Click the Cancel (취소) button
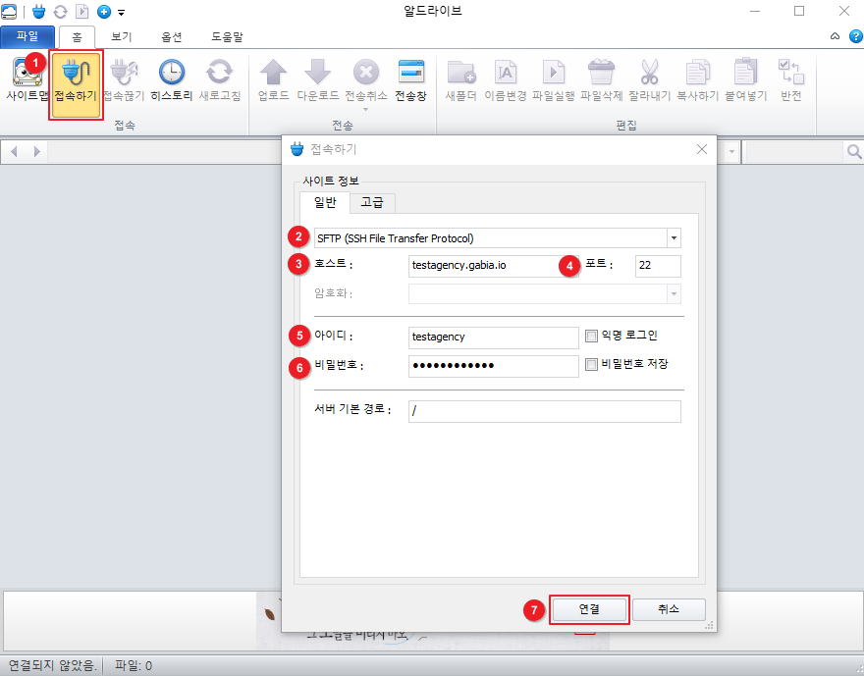864x676 pixels. click(669, 609)
